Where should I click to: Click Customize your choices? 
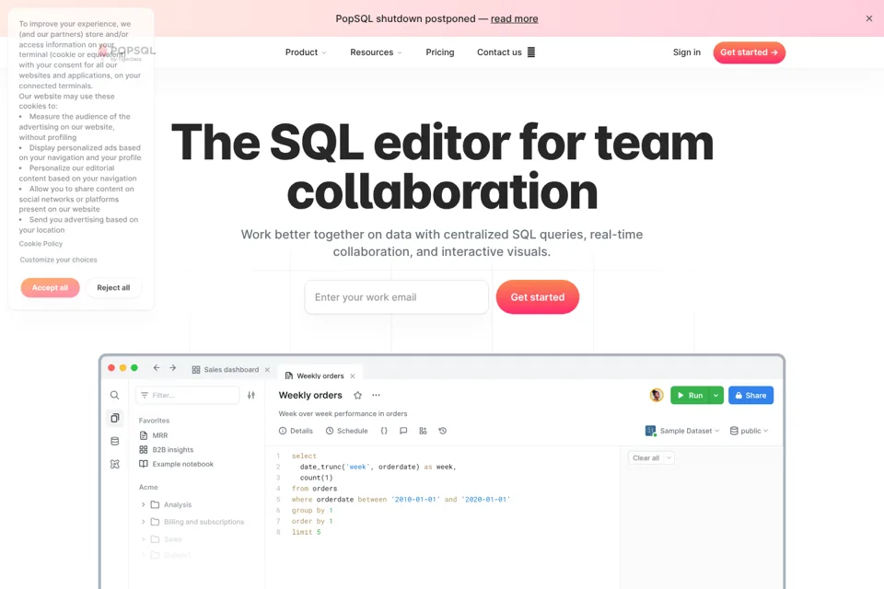point(58,260)
